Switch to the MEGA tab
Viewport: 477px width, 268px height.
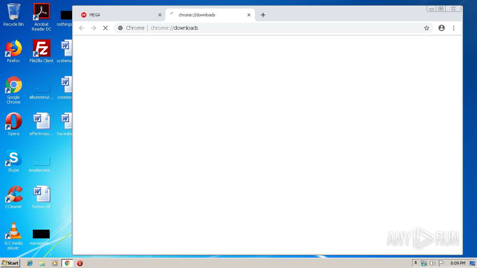(121, 15)
